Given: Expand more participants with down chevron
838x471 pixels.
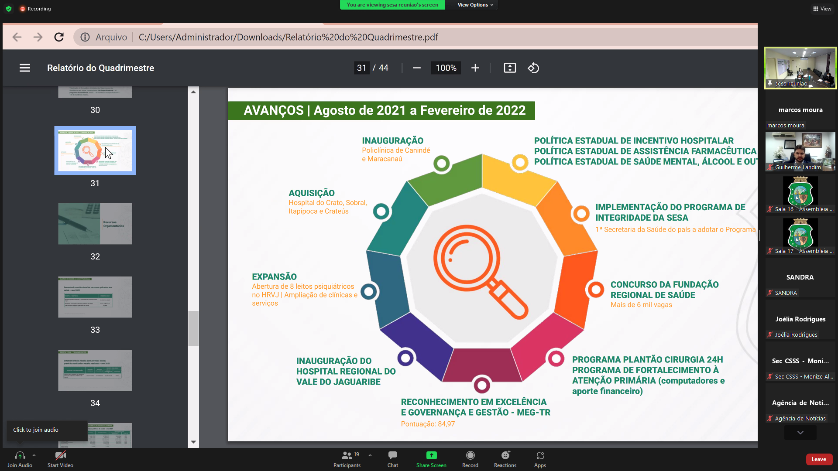Looking at the screenshot, I should 800,433.
